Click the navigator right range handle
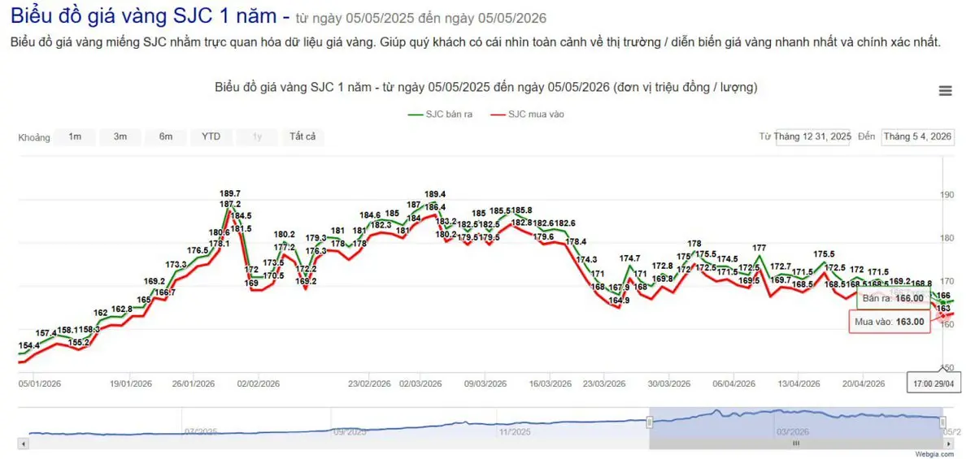 click(x=942, y=422)
